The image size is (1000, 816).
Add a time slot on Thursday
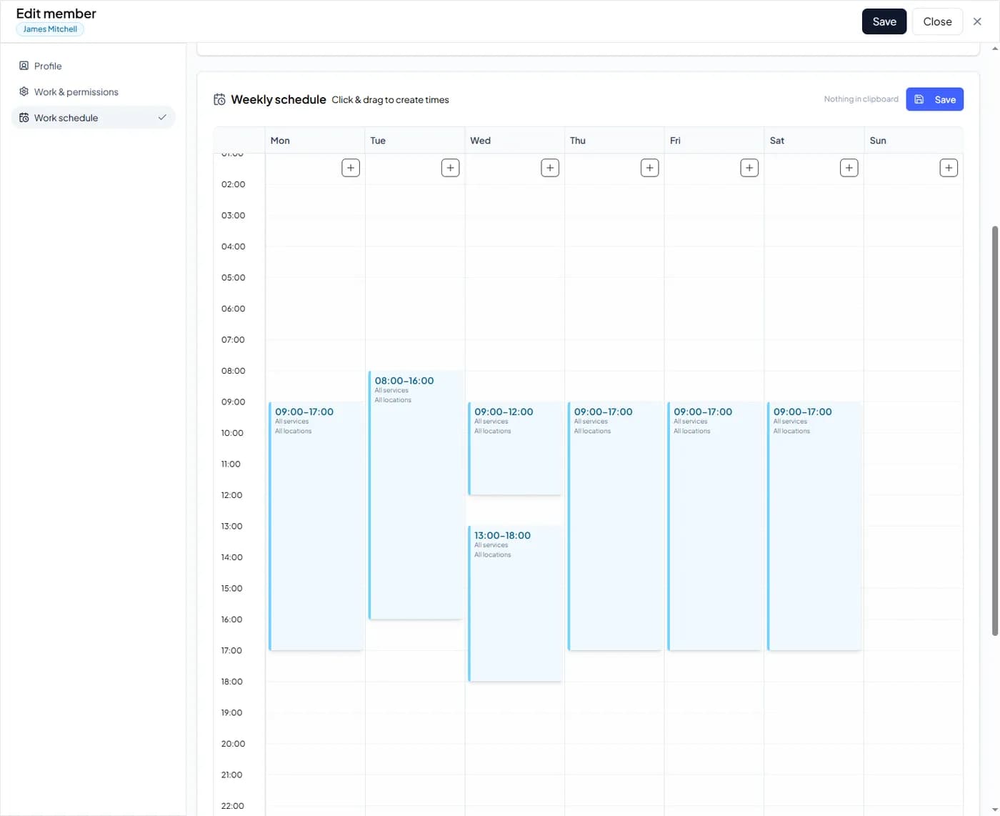click(649, 167)
